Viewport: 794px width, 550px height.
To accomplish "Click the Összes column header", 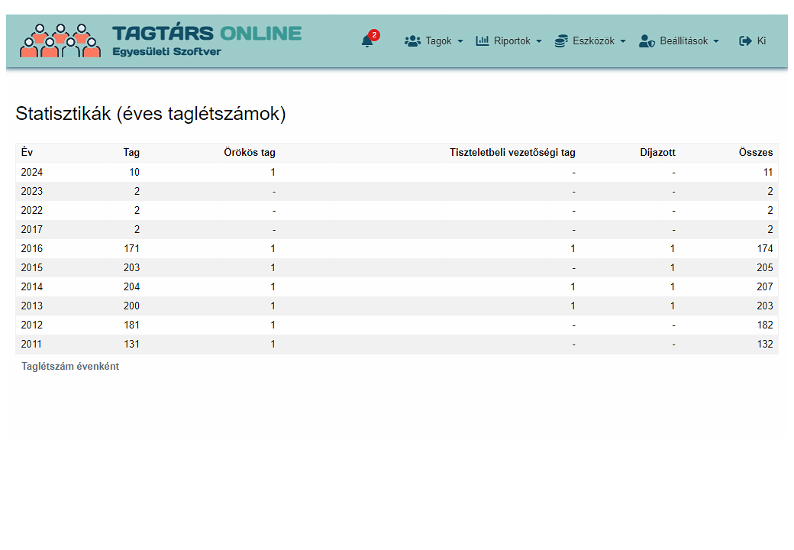I will pos(756,153).
